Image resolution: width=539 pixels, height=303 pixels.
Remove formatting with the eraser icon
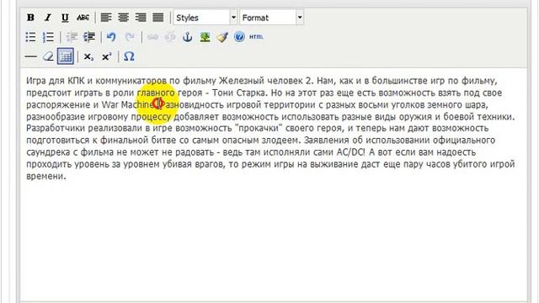[x=48, y=56]
